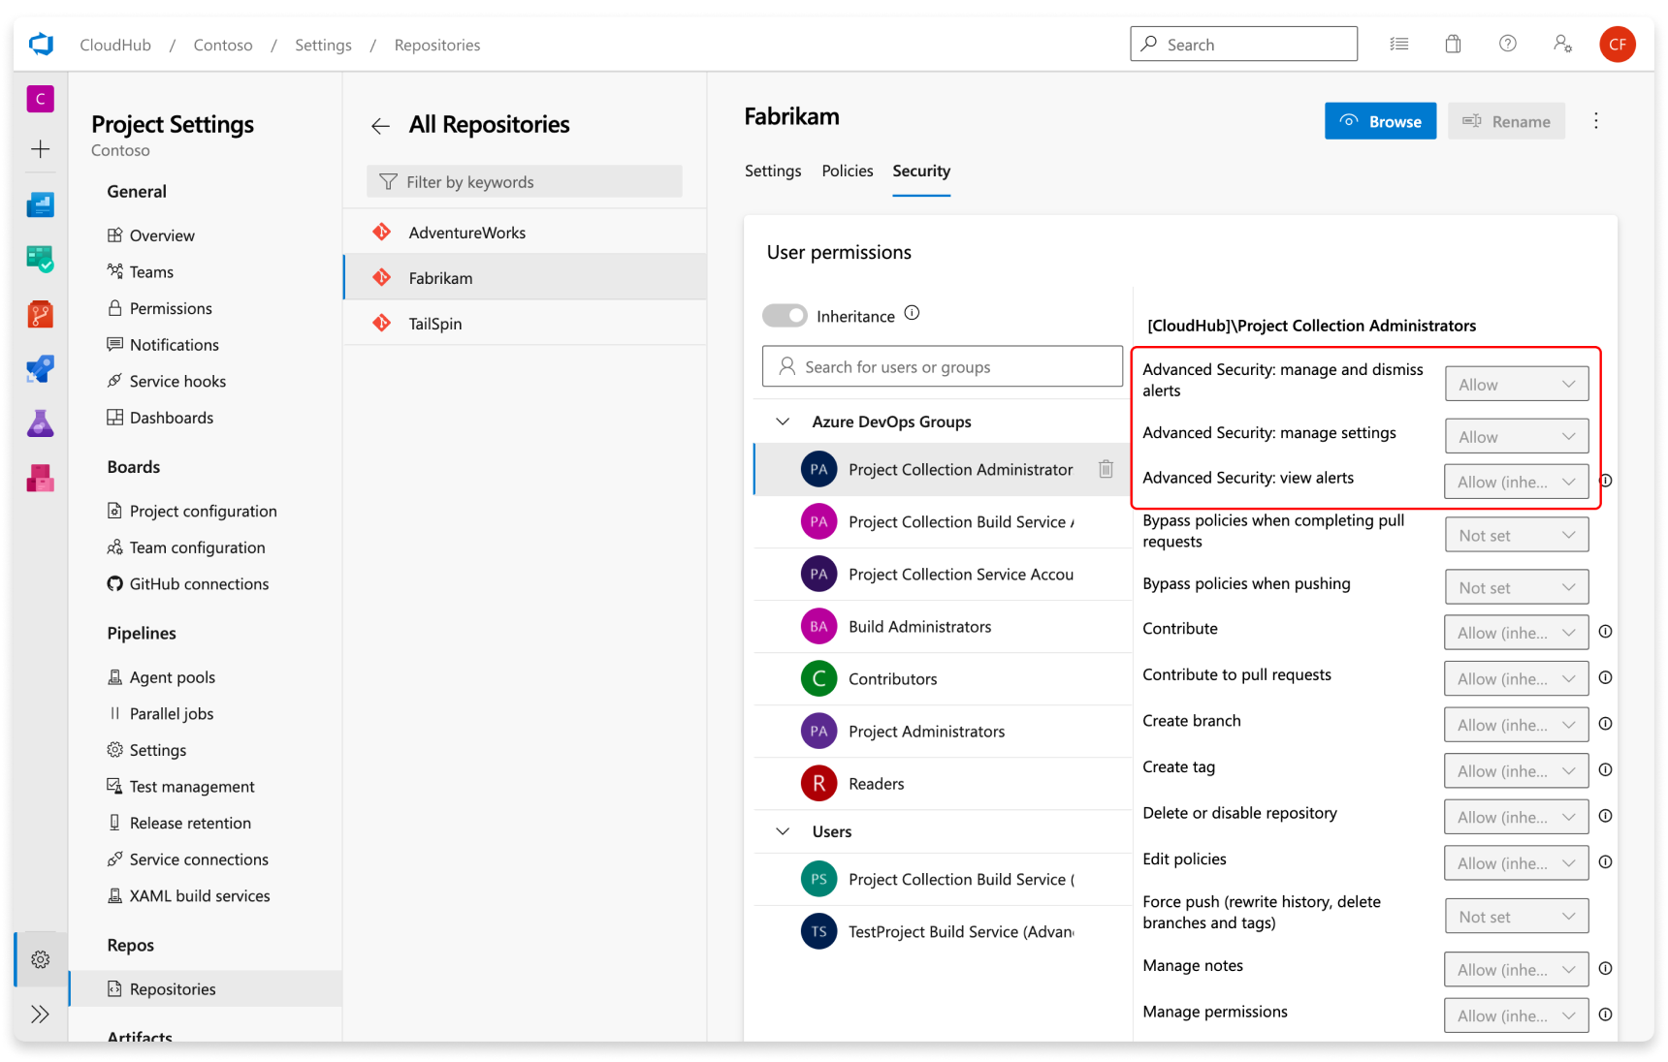The height and width of the screenshot is (1062, 1668).
Task: Click Rename to rename the repository
Action: point(1506,120)
